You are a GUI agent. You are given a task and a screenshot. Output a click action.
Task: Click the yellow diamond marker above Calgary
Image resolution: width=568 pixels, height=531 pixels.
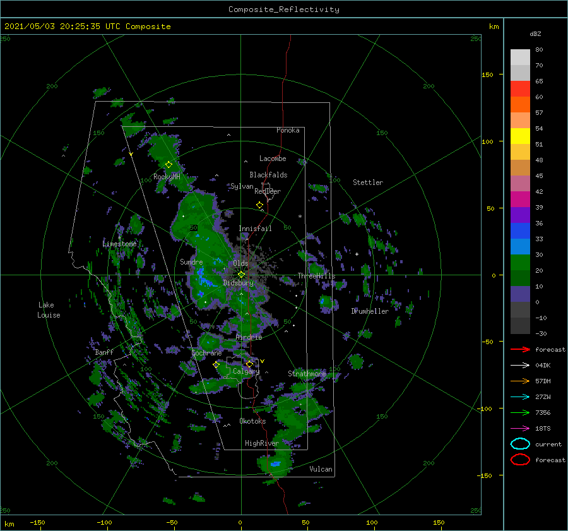(249, 364)
